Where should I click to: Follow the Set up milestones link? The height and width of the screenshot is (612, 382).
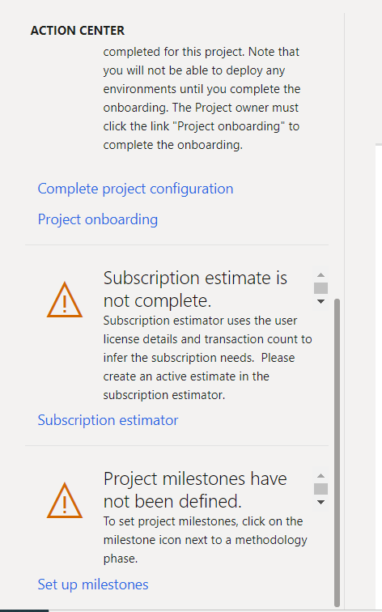93,584
